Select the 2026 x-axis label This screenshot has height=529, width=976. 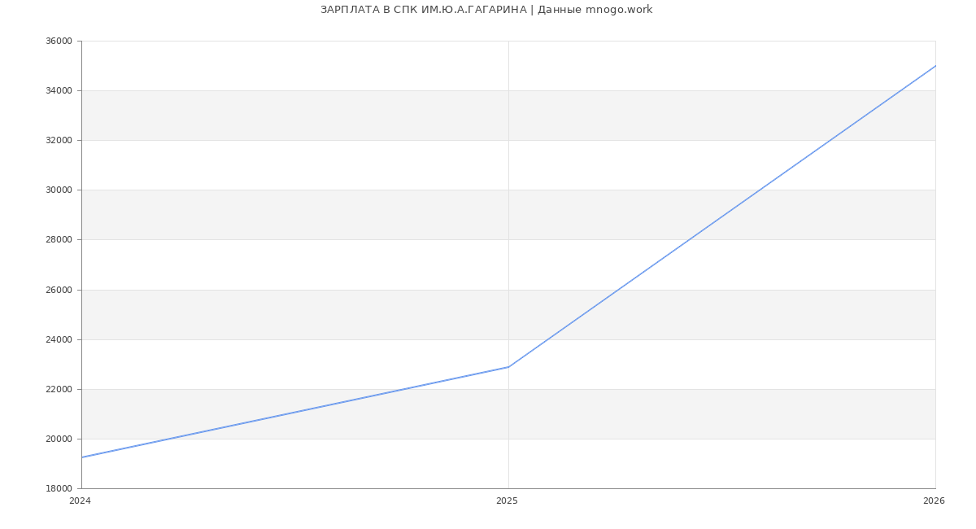(934, 501)
